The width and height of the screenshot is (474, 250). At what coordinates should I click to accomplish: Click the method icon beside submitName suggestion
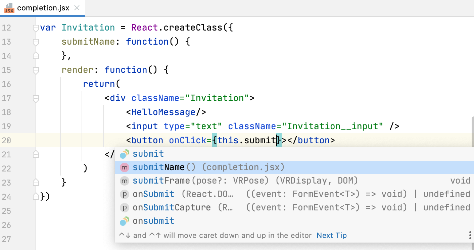click(x=125, y=167)
